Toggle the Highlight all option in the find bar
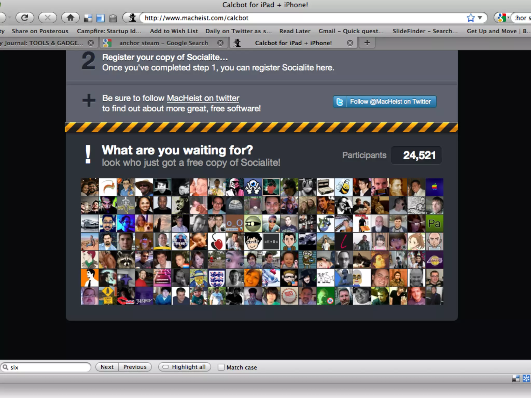The height and width of the screenshot is (398, 531). (x=185, y=367)
